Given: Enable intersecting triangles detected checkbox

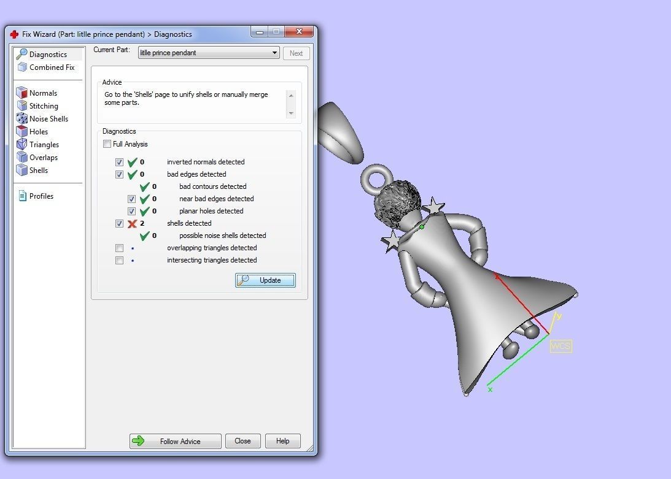Looking at the screenshot, I should pyautogui.click(x=119, y=261).
